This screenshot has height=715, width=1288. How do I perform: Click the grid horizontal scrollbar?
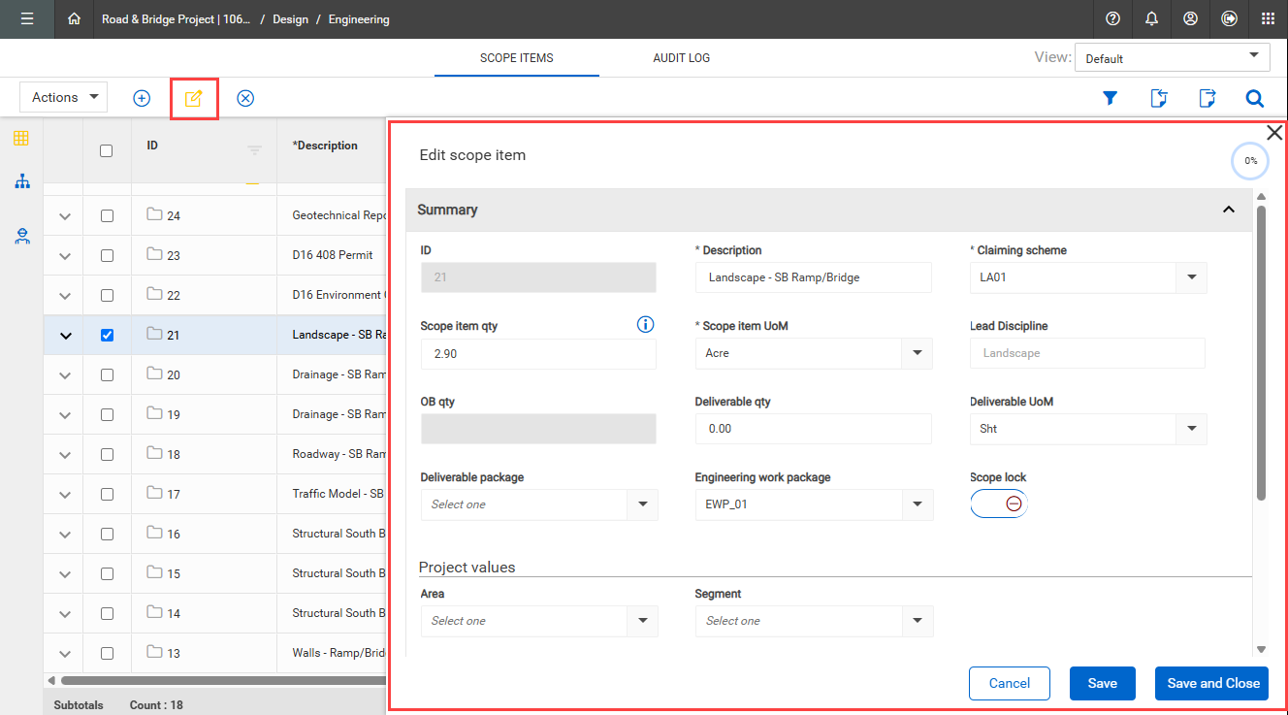point(223,680)
